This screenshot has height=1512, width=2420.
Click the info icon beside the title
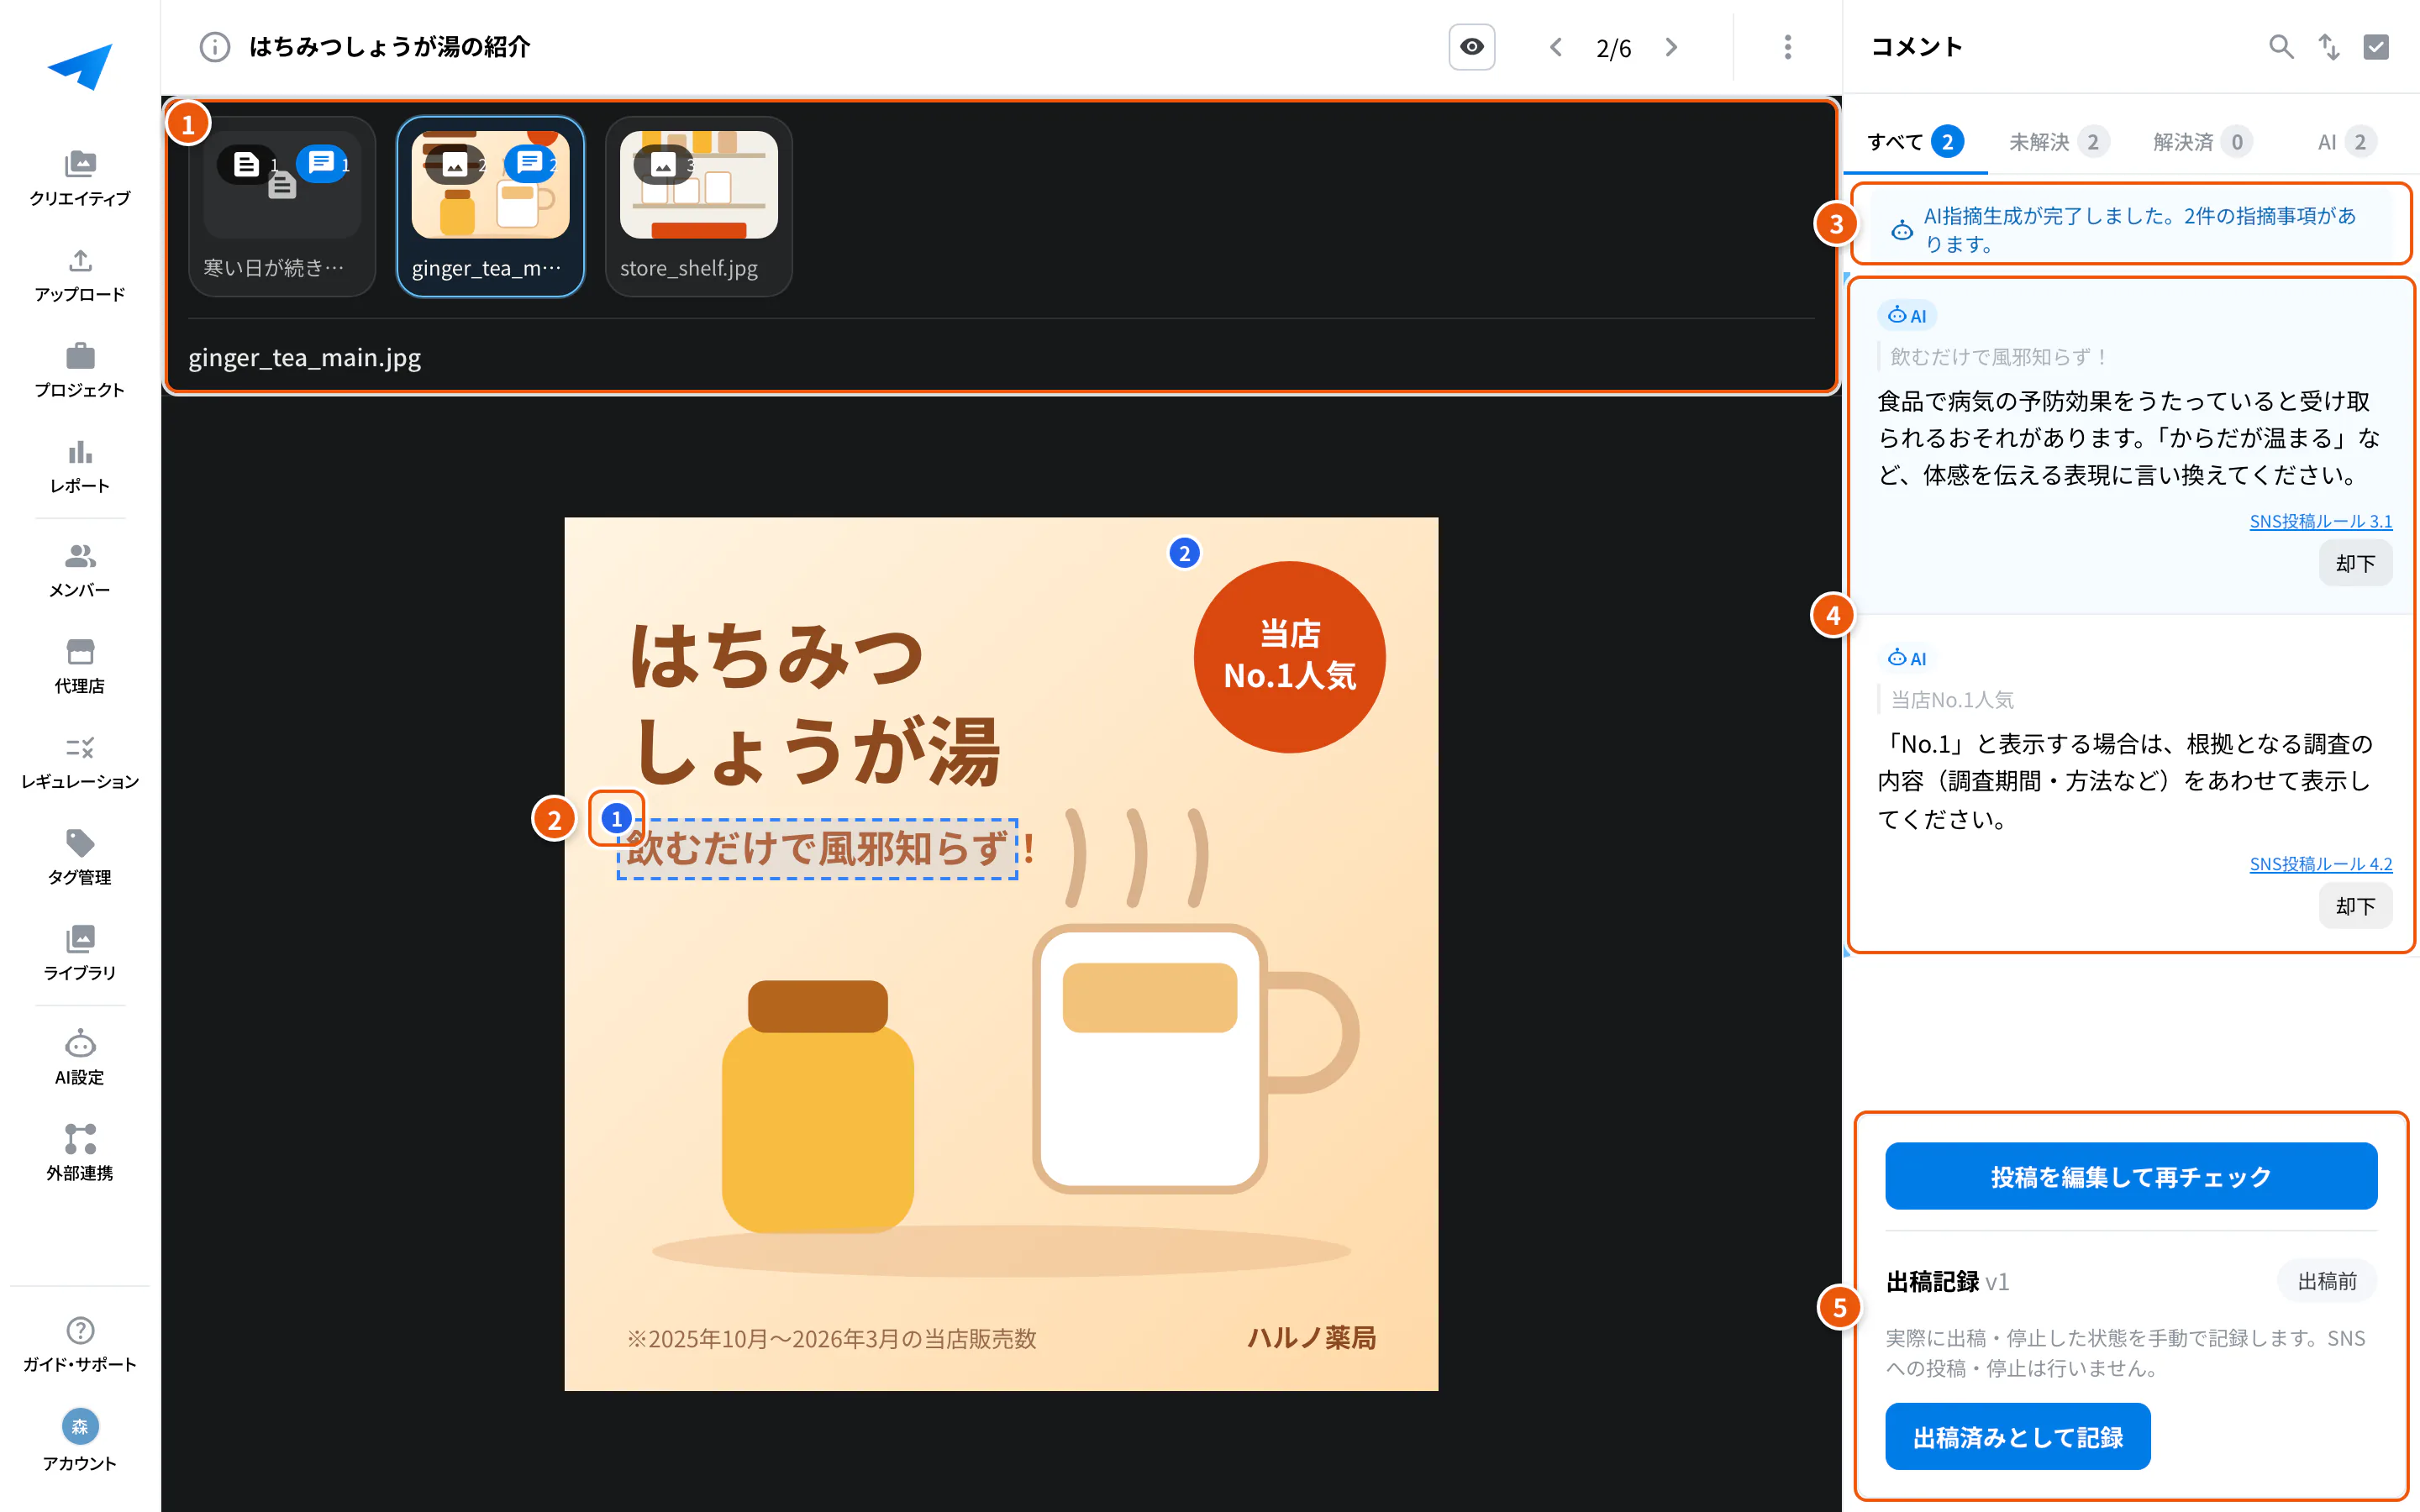click(x=214, y=47)
